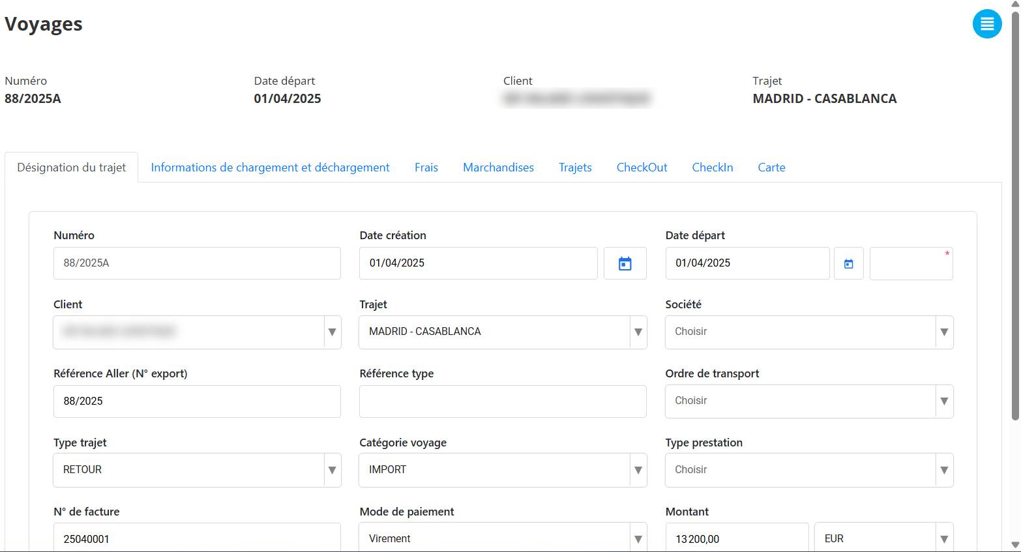
Task: Click the scrollbar down arrow
Action: pos(1015,545)
